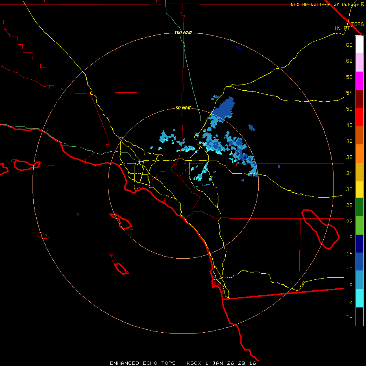Screen dimensions: 366x366
Task: Click the 'KSOX' station identifier
Action: 194,363
